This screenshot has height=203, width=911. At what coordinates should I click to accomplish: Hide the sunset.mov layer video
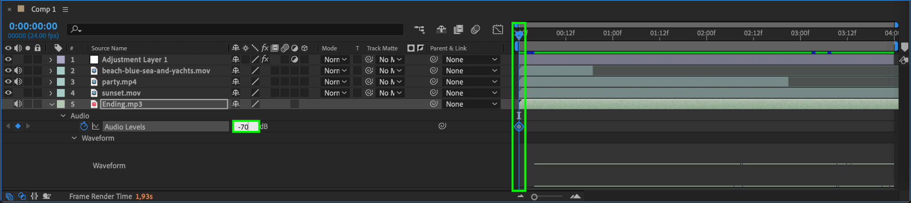point(8,93)
